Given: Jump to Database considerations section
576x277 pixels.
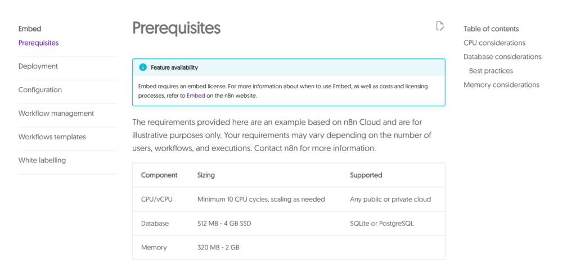Looking at the screenshot, I should [502, 57].
